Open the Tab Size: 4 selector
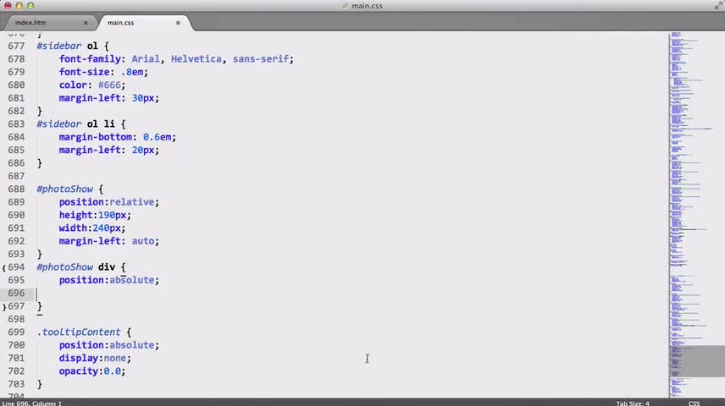This screenshot has width=725, height=406. pyautogui.click(x=633, y=403)
